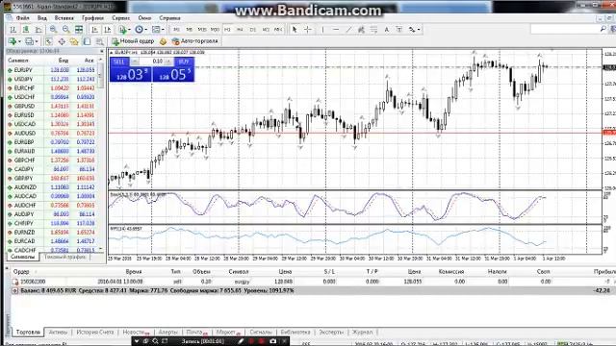
Task: Select the M15 timeframe
Action: (x=202, y=30)
